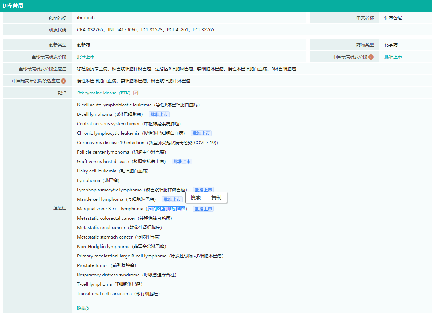This screenshot has width=432, height=313.
Task: Select the B-cell acute lymphoblastic leukemia row
Action: [x=138, y=105]
